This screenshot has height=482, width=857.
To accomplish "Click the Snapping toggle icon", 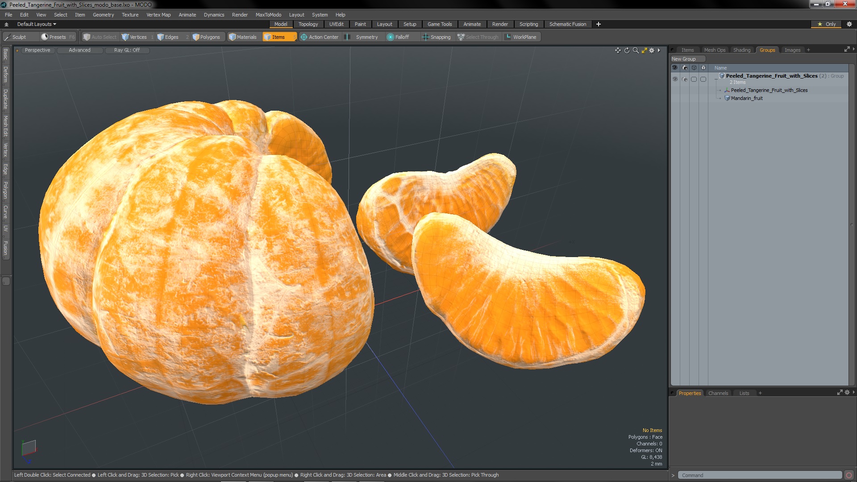I will [x=425, y=37].
